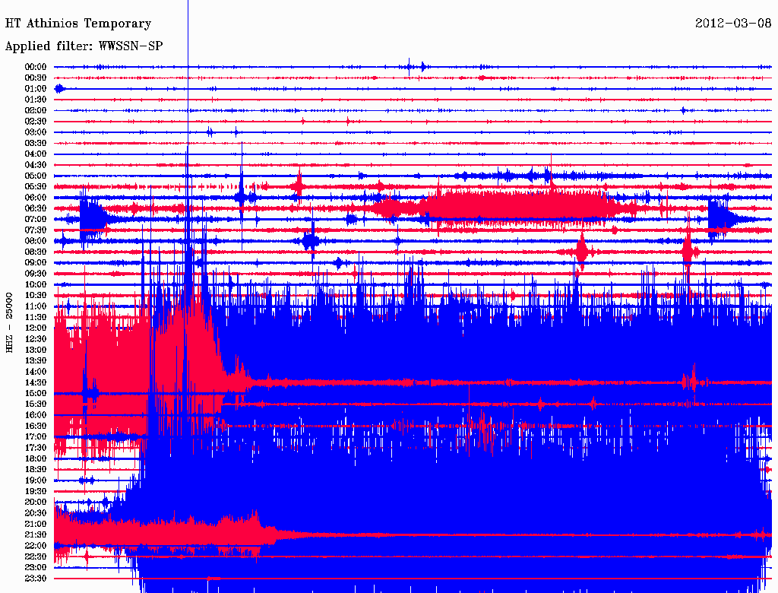The image size is (778, 593).
Task: Select the 06:00 time row label
Action: (x=36, y=197)
